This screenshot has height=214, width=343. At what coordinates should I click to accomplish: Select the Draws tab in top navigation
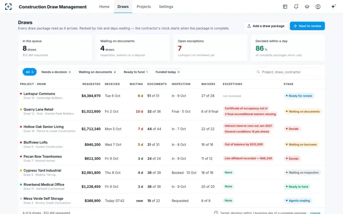(123, 7)
